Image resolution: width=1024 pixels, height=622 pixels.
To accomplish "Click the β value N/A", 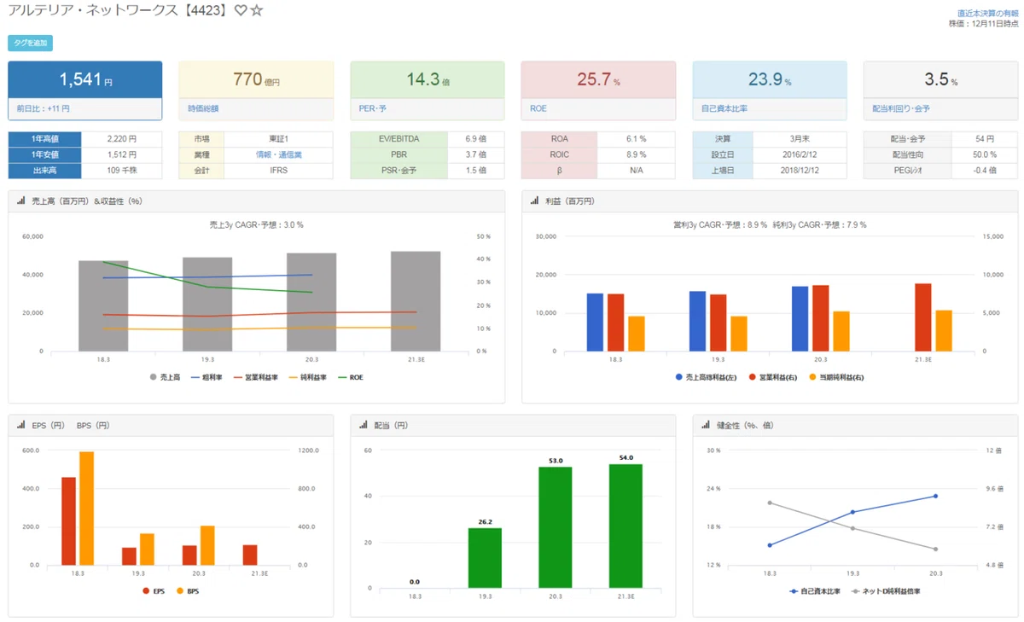I will tap(637, 171).
